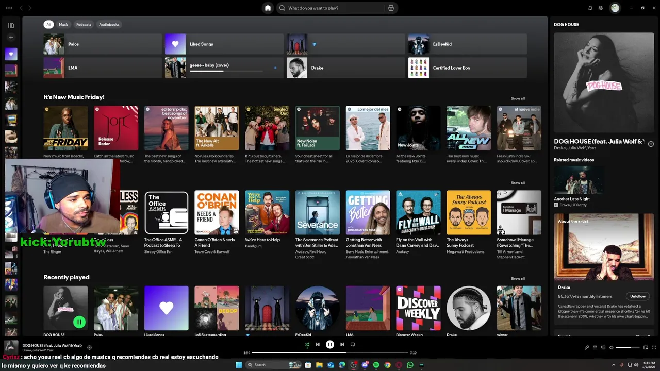Open the now-playing album thumbnail in the bottom bar
The image size is (660, 371).
click(11, 347)
